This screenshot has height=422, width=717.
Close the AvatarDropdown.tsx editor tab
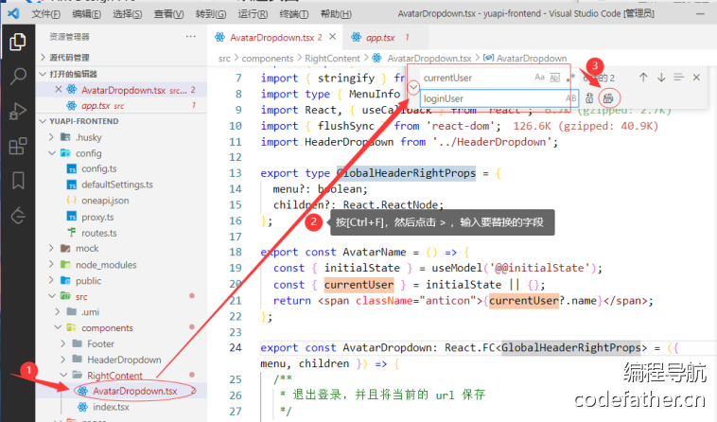tap(333, 37)
